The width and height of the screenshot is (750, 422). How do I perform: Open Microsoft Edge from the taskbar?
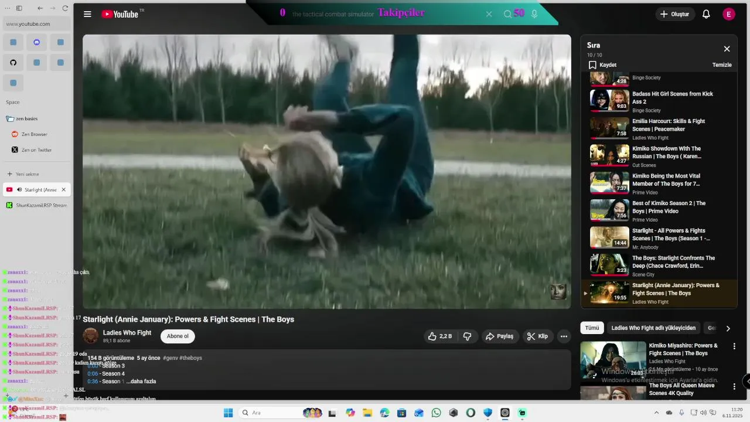(384, 413)
